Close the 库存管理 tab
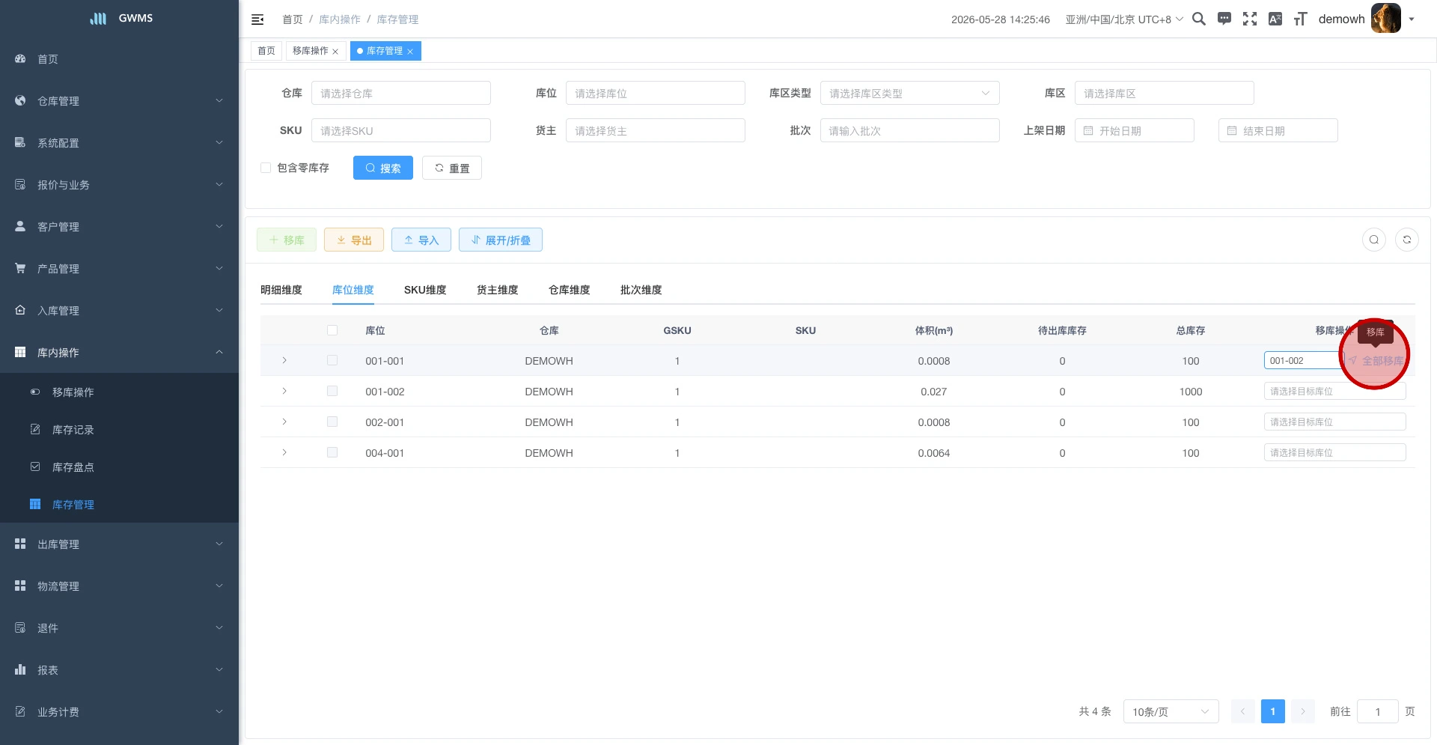The width and height of the screenshot is (1437, 745). [x=410, y=52]
